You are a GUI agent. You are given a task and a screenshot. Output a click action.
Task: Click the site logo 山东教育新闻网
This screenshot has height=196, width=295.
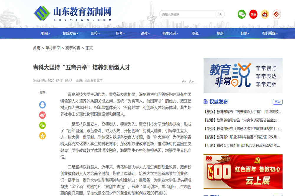pyautogui.click(x=73, y=14)
